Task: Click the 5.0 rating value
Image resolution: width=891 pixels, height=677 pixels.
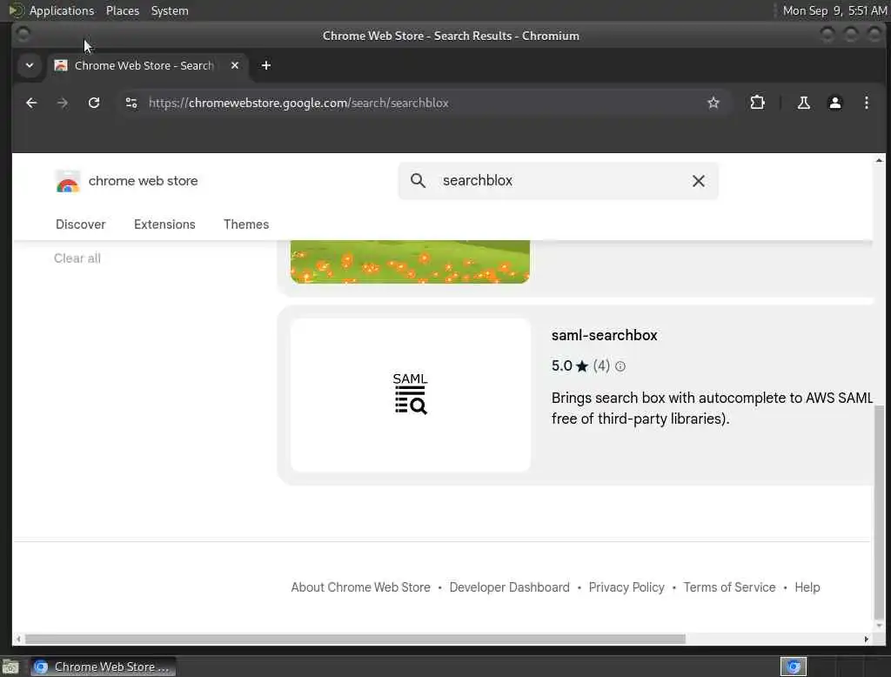Action: 561,366
